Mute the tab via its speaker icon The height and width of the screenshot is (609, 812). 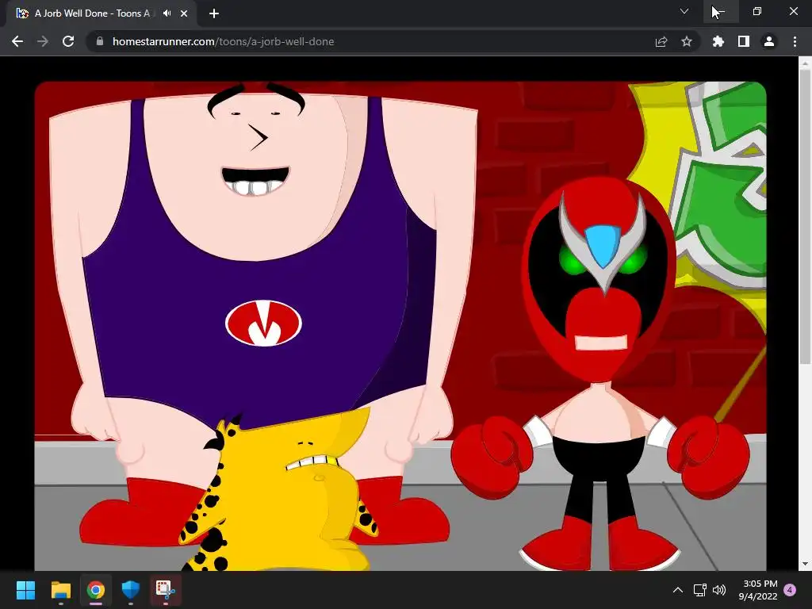(x=167, y=13)
